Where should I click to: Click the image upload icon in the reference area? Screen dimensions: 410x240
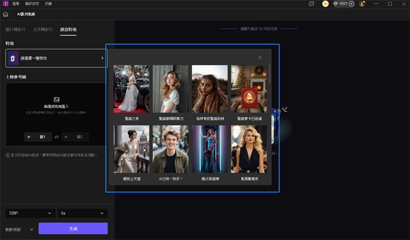56,100
